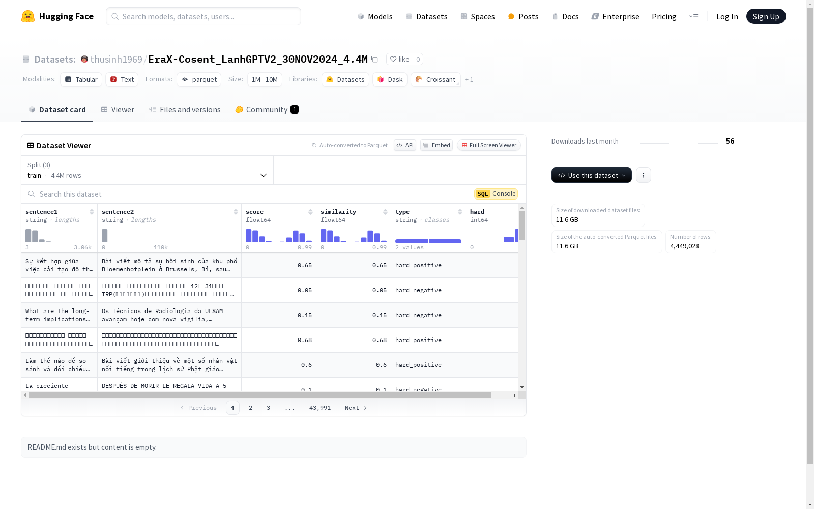
Task: Open the more navigation menu icon
Action: [693, 16]
